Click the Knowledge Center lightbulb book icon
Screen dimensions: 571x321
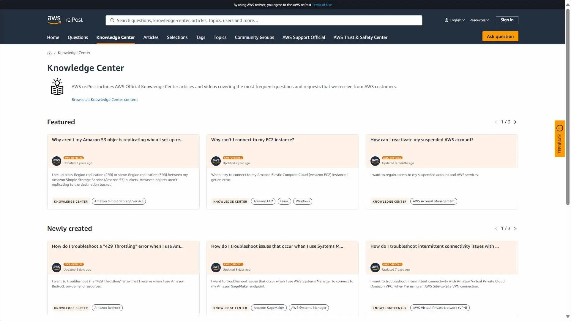coord(57,87)
